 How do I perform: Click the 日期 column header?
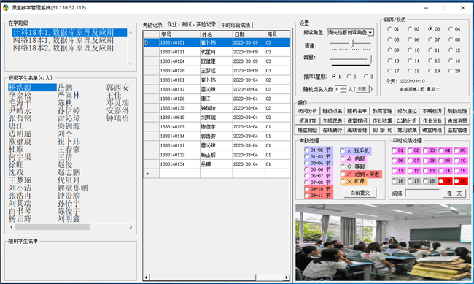coord(249,34)
